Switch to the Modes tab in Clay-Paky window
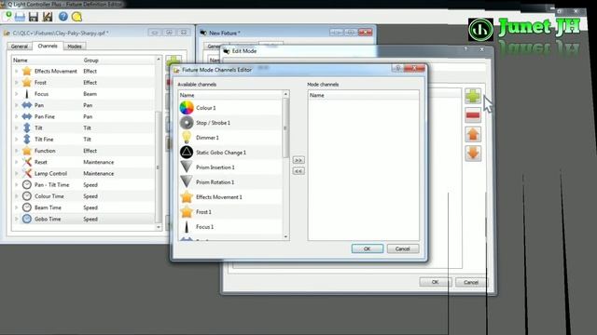Viewport: 597px width, 335px height. tap(75, 47)
